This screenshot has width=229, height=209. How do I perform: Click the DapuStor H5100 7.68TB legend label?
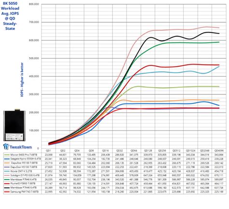[x=24, y=167]
